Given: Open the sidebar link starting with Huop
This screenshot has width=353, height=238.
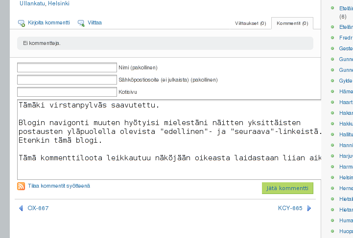Looking at the screenshot, I should click(x=346, y=231).
